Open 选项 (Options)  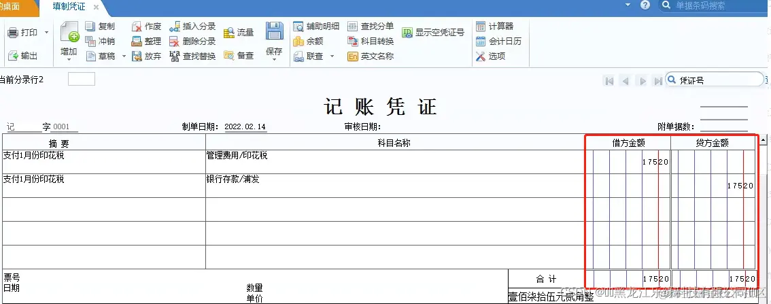tap(490, 56)
